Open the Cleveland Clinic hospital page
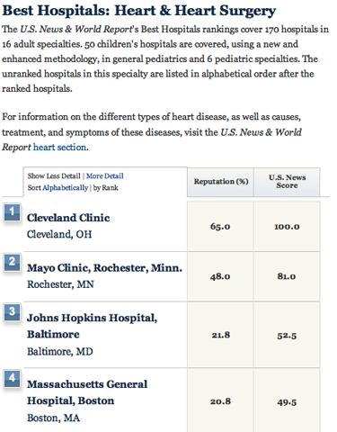This screenshot has width=337, height=432. point(68,218)
